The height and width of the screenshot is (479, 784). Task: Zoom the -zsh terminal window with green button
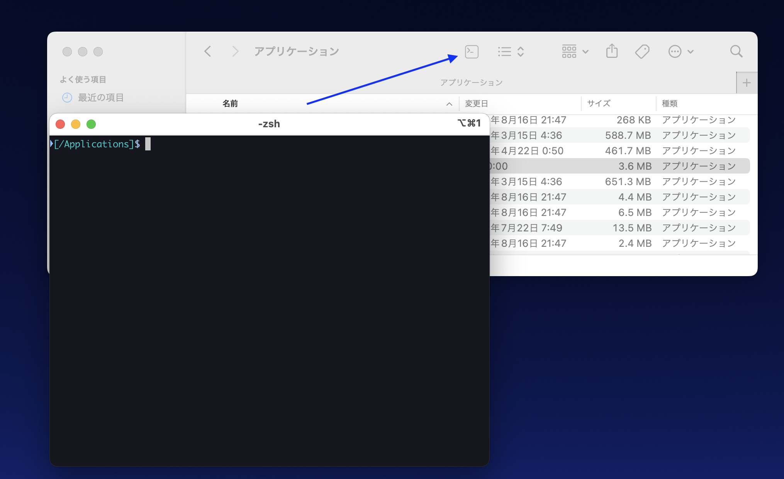[x=91, y=124]
